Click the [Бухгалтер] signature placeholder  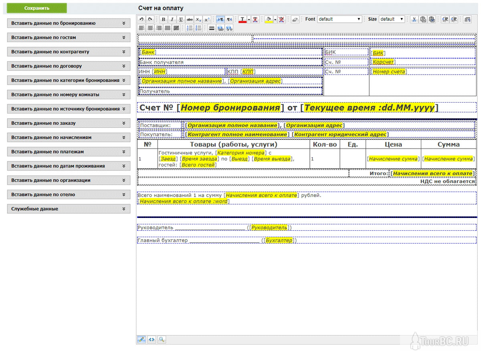coord(279,240)
